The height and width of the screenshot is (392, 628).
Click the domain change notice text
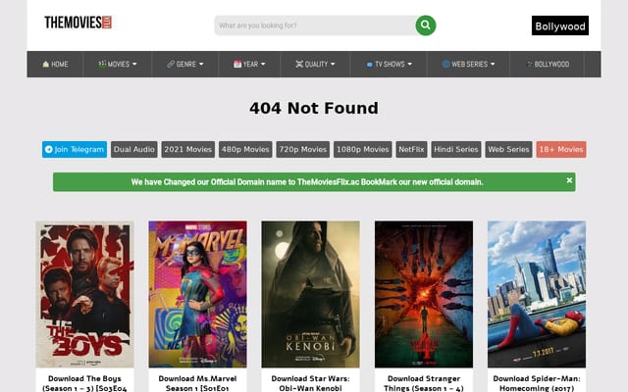[307, 182]
